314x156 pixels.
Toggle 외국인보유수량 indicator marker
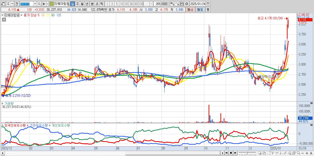(3, 125)
